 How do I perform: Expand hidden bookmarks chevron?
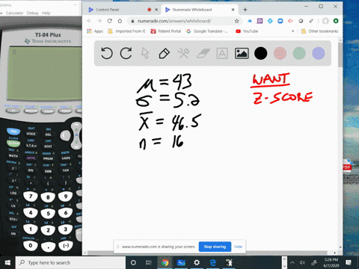292,31
